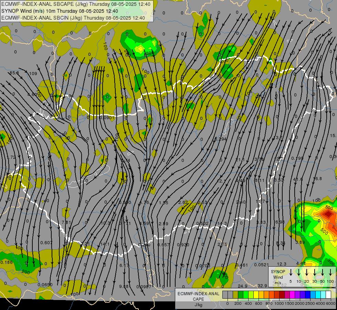
Task: Select the SBCIN title line in header box
Action: coord(73,18)
